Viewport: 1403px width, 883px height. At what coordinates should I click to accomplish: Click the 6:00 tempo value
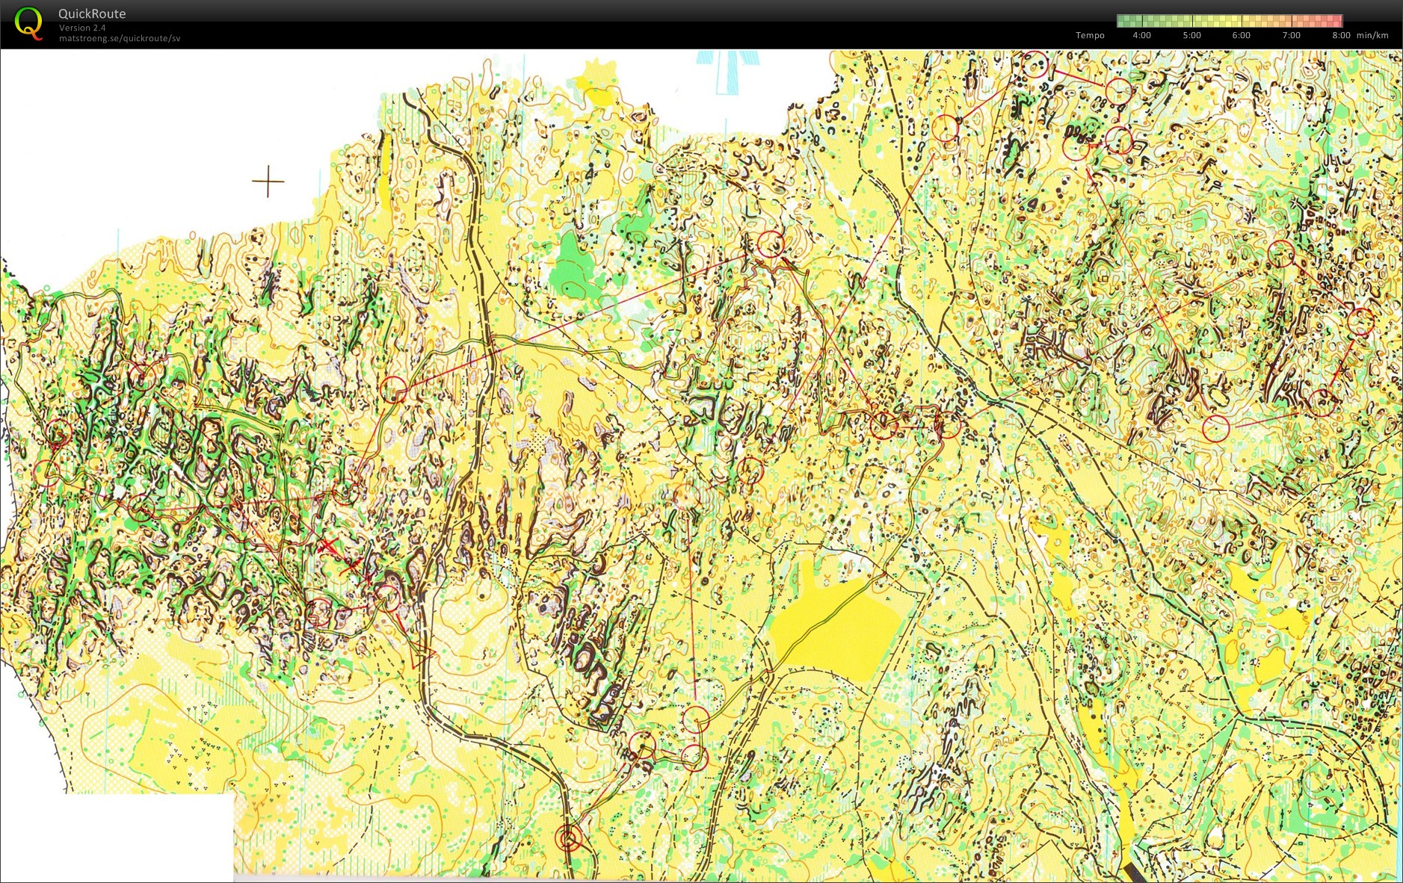(1241, 35)
